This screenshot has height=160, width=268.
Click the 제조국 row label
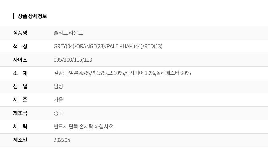point(20,113)
